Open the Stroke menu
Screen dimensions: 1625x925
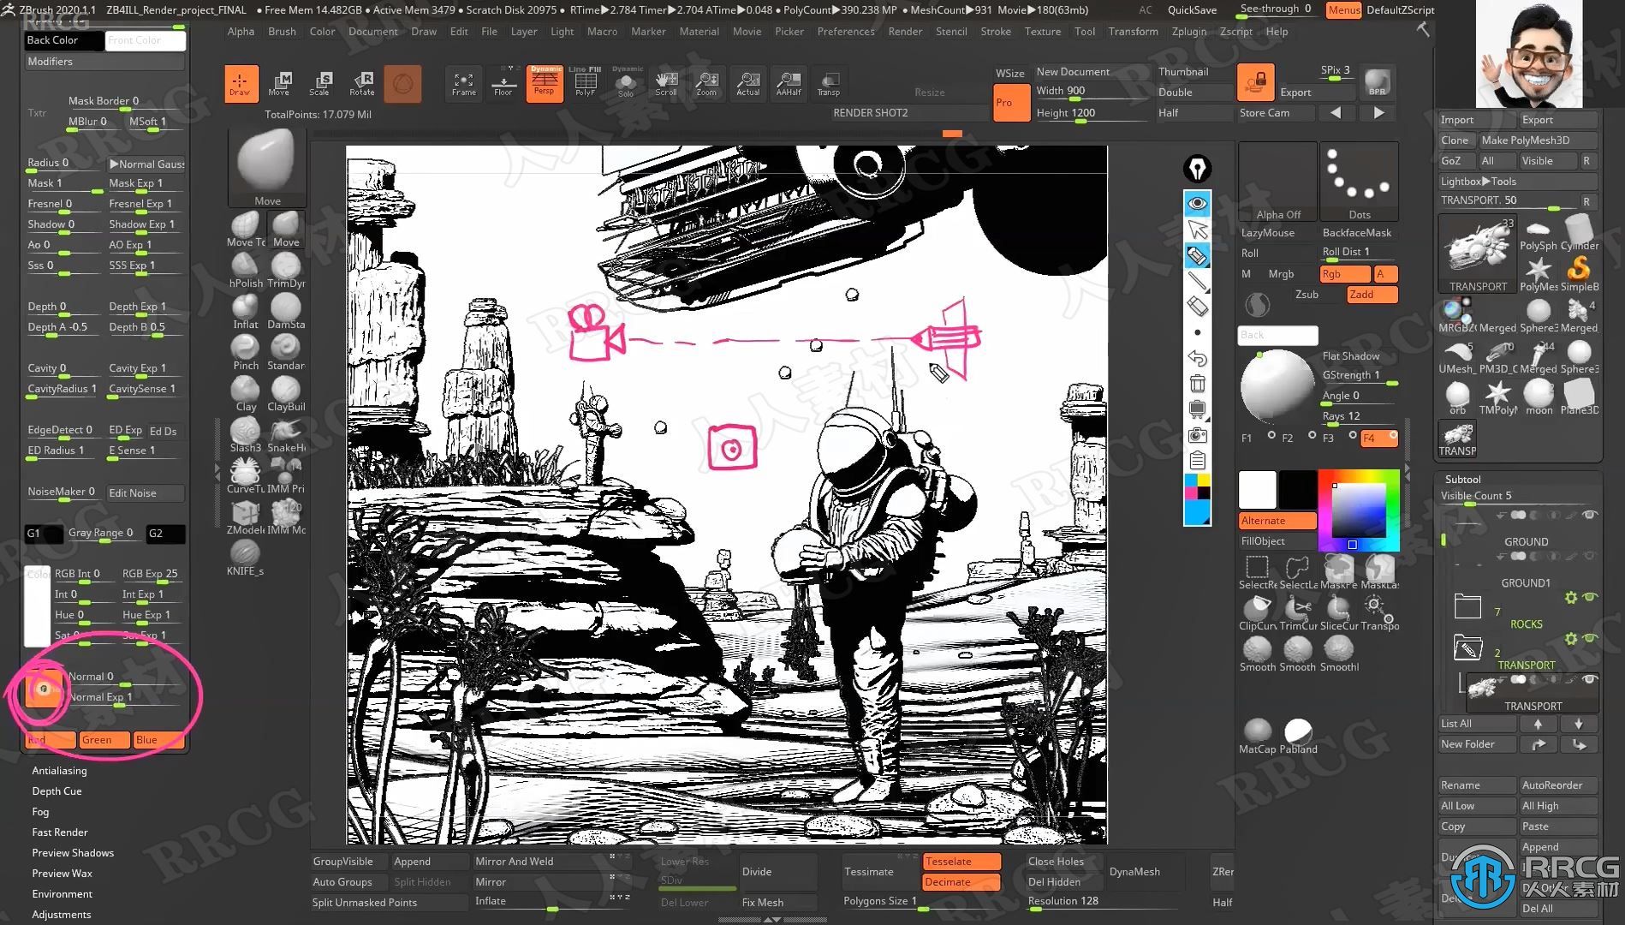[x=996, y=32]
